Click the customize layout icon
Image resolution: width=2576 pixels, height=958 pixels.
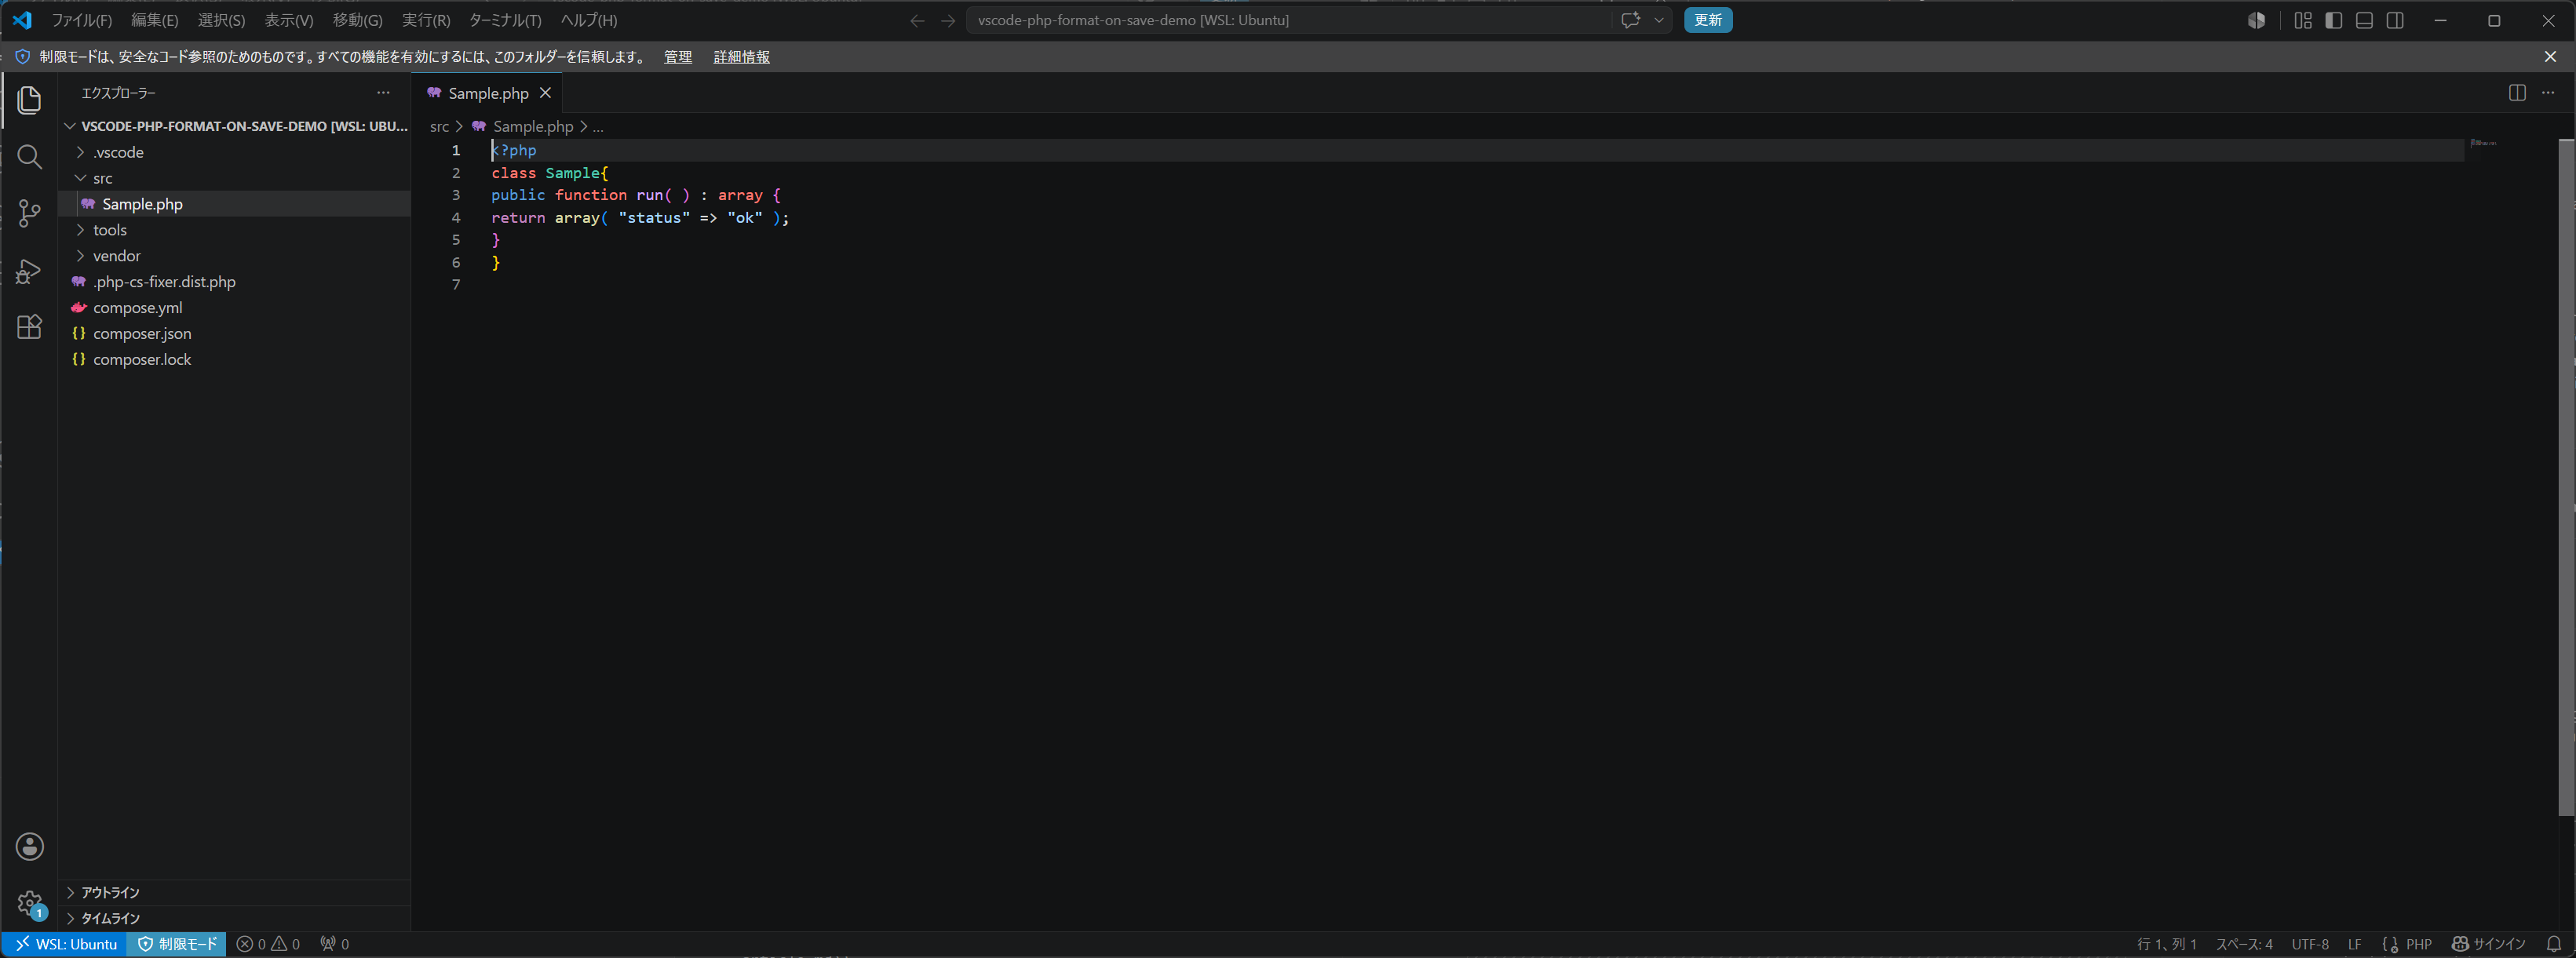point(2303,20)
